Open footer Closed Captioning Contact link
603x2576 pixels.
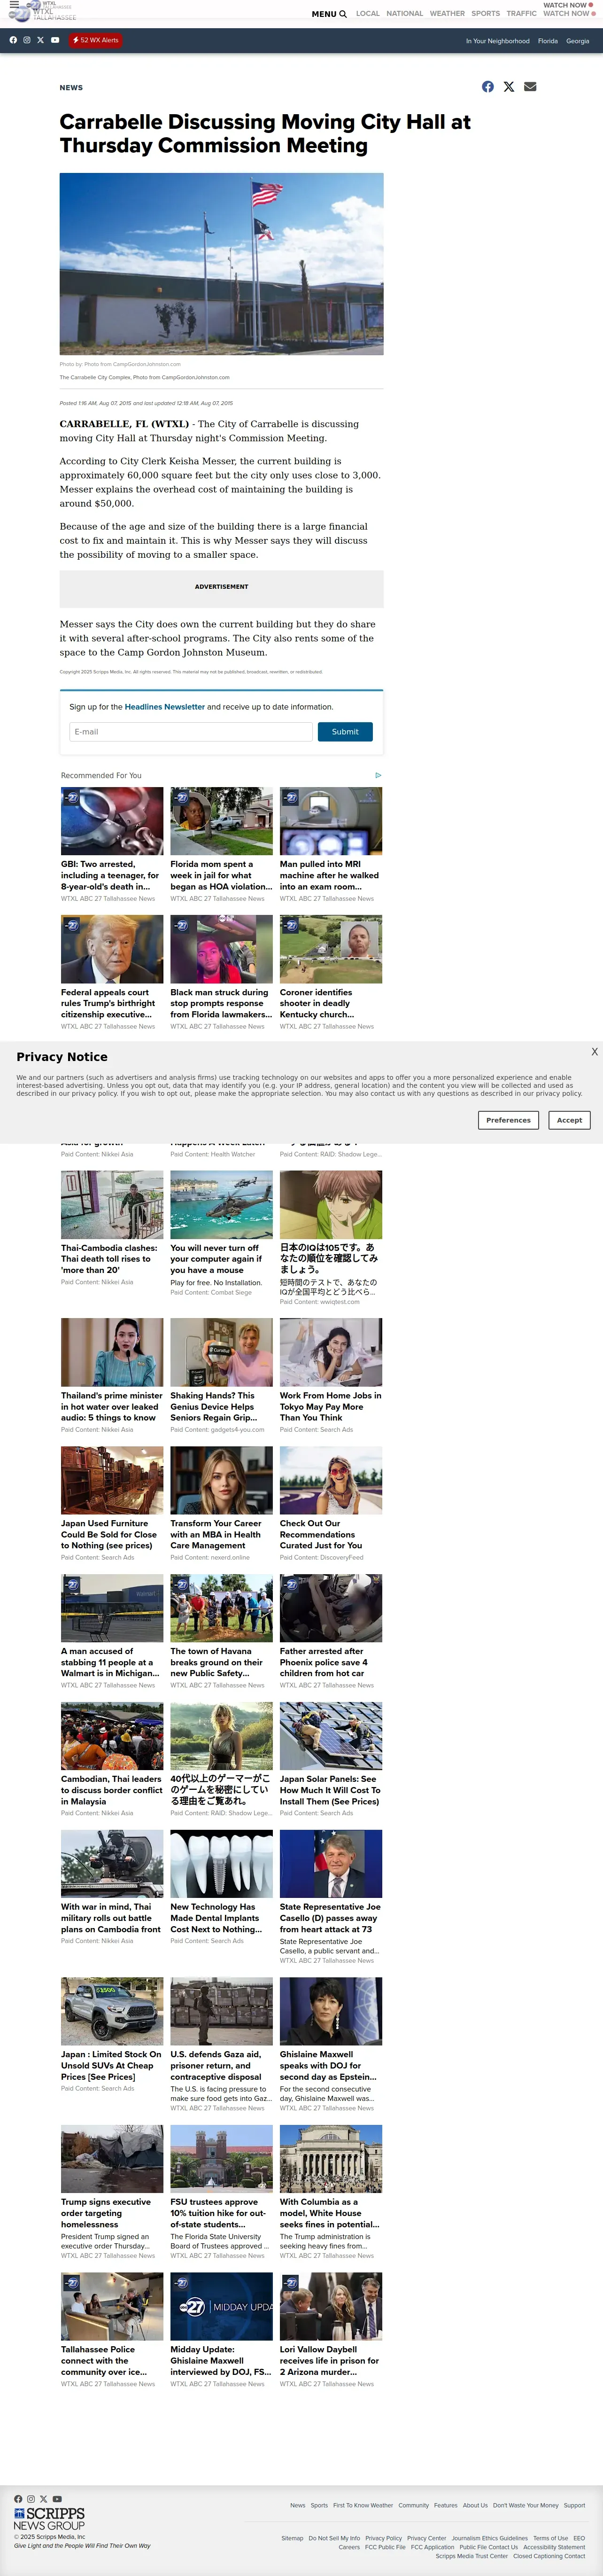click(x=549, y=2556)
